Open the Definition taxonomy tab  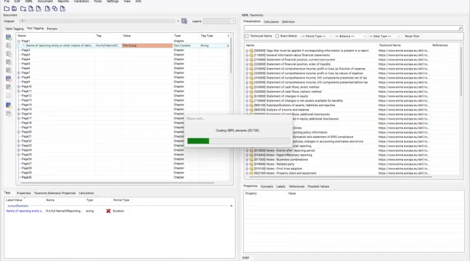click(x=288, y=22)
